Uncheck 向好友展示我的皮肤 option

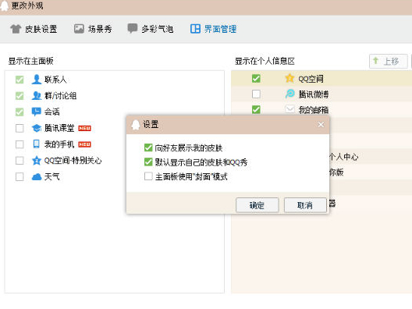tap(148, 147)
